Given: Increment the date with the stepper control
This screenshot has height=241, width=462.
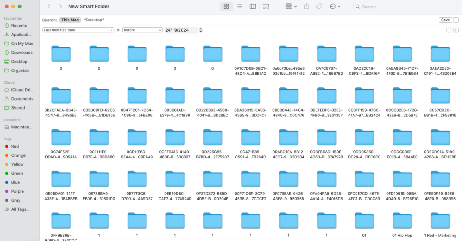Looking at the screenshot, I should click(x=200, y=29).
